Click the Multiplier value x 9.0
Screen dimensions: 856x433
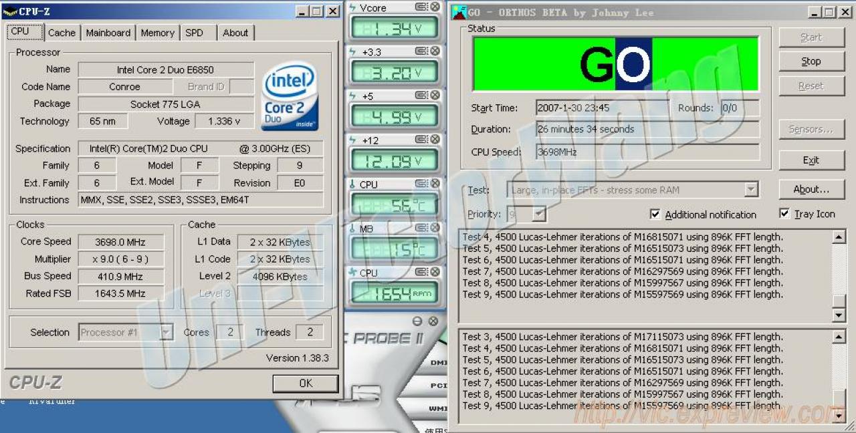tap(120, 259)
